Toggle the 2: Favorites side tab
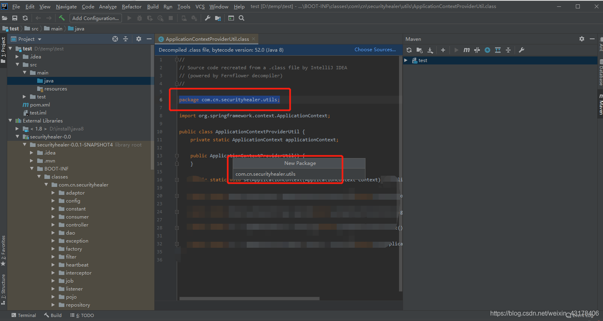Image resolution: width=603 pixels, height=321 pixels. (3, 251)
